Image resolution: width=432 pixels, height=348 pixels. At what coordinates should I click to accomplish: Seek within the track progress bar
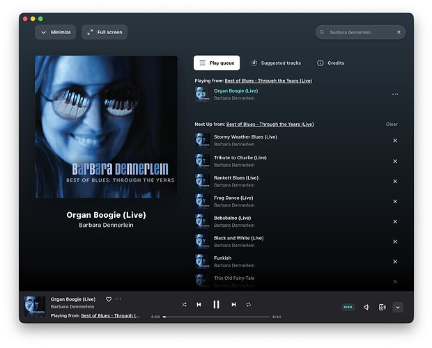point(216,317)
